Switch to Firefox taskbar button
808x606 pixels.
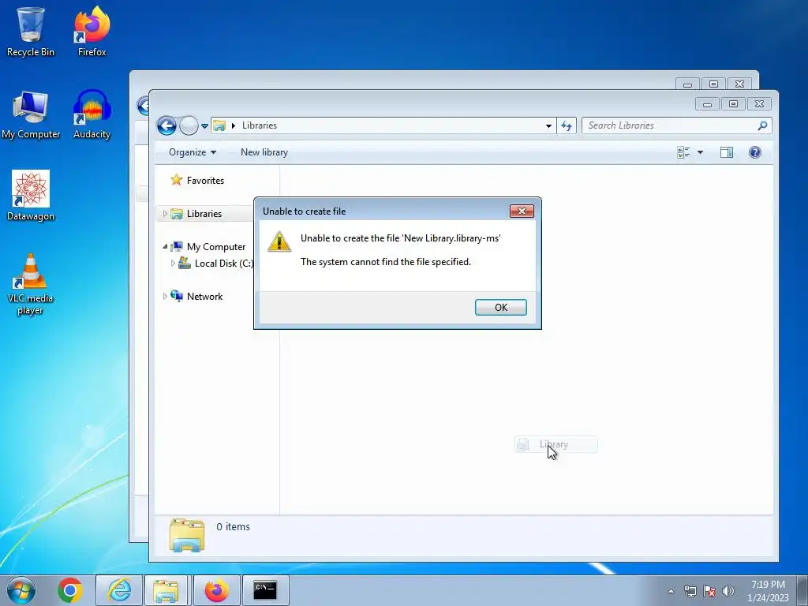coord(216,590)
